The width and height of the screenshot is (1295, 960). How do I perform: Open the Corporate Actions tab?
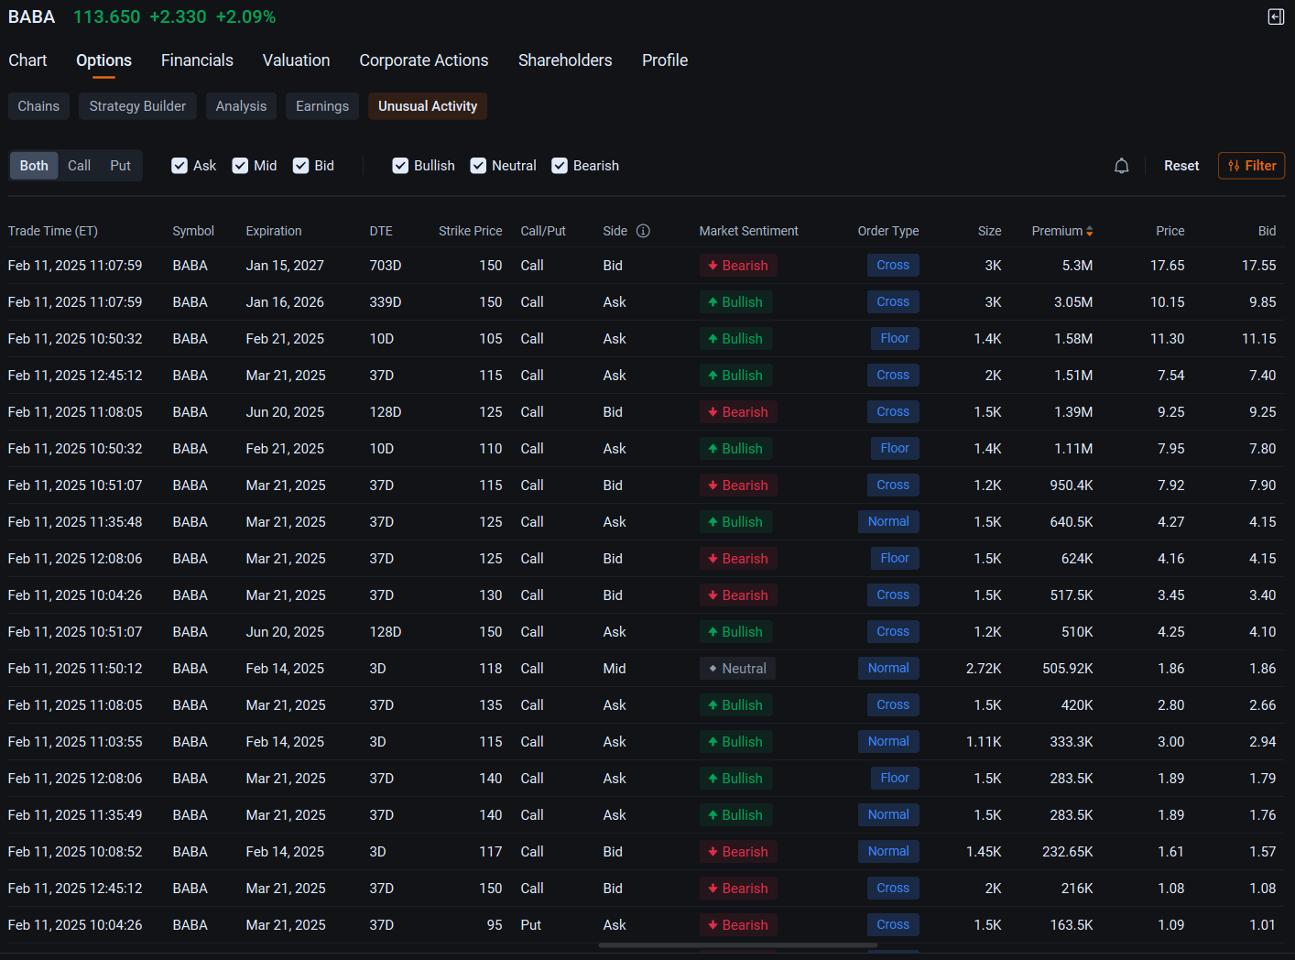pyautogui.click(x=424, y=60)
